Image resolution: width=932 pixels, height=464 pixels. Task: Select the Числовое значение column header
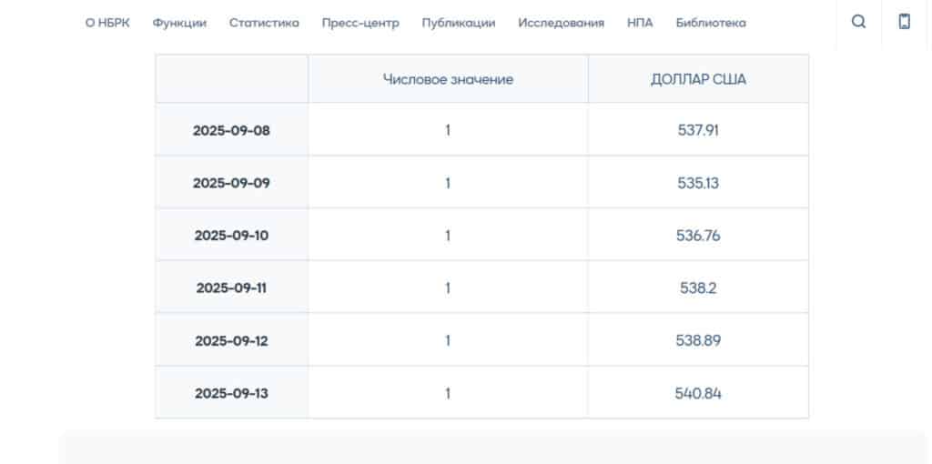448,79
